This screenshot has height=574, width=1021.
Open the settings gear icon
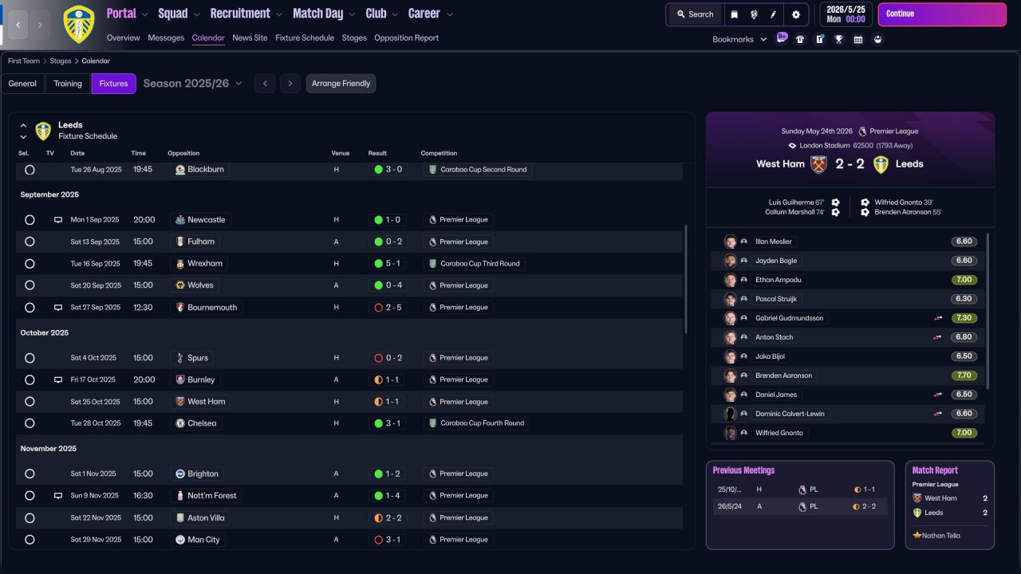pyautogui.click(x=796, y=14)
